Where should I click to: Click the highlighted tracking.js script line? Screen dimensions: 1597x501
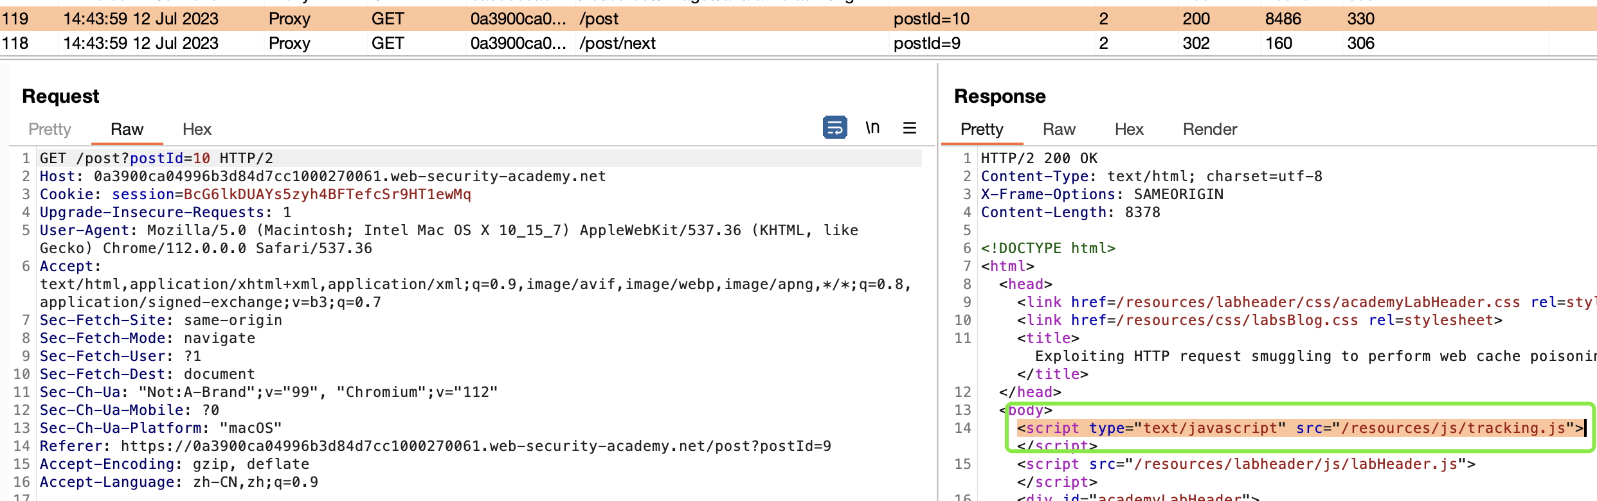point(1299,428)
